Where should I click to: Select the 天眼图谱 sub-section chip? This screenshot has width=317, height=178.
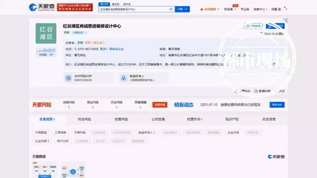[41, 132]
